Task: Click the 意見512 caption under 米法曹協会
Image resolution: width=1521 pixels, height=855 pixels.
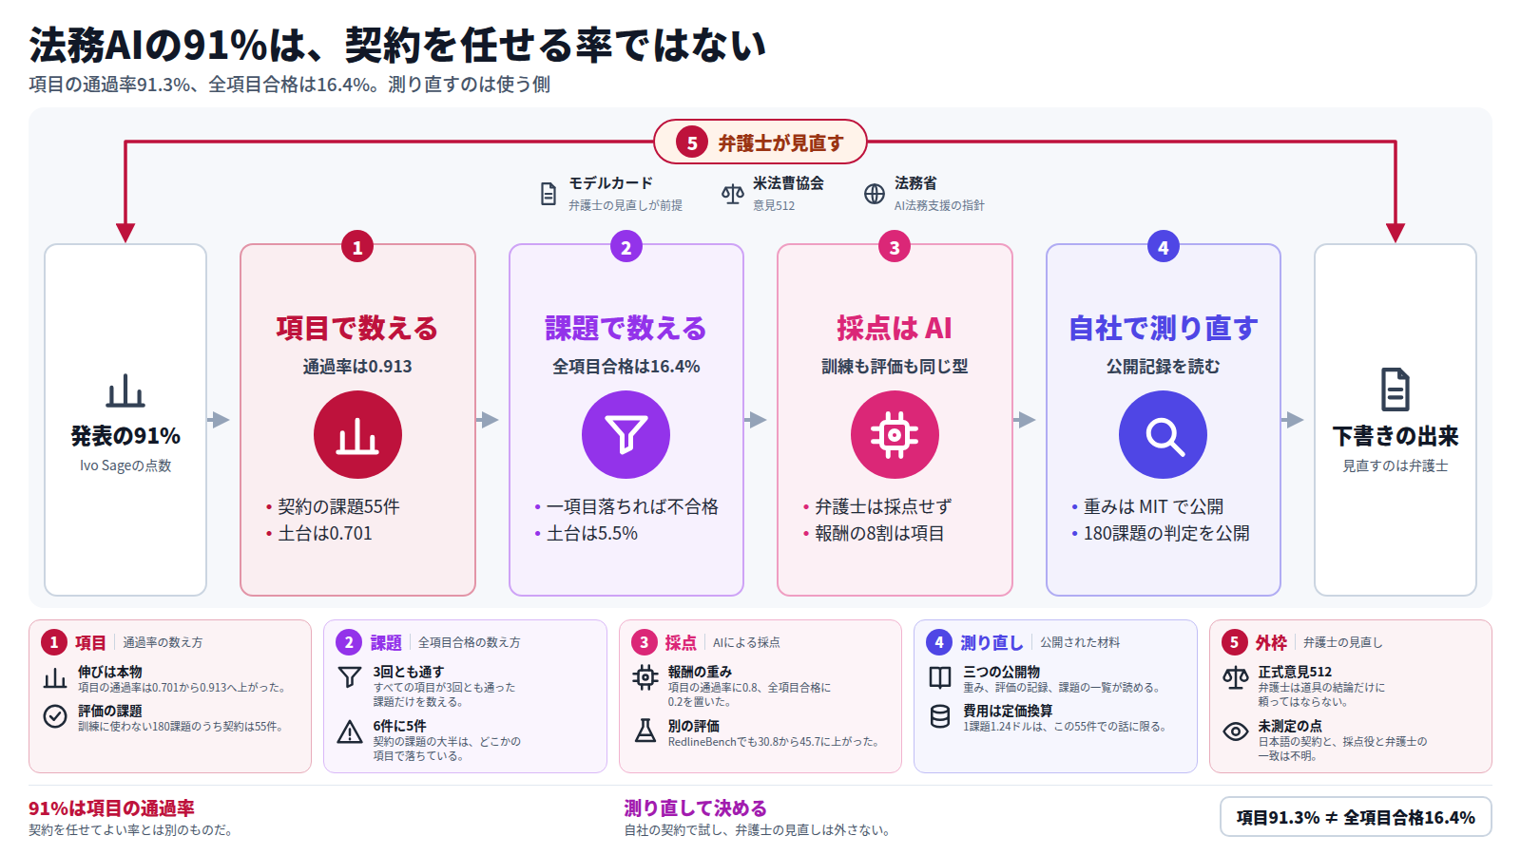Action: pos(774,205)
